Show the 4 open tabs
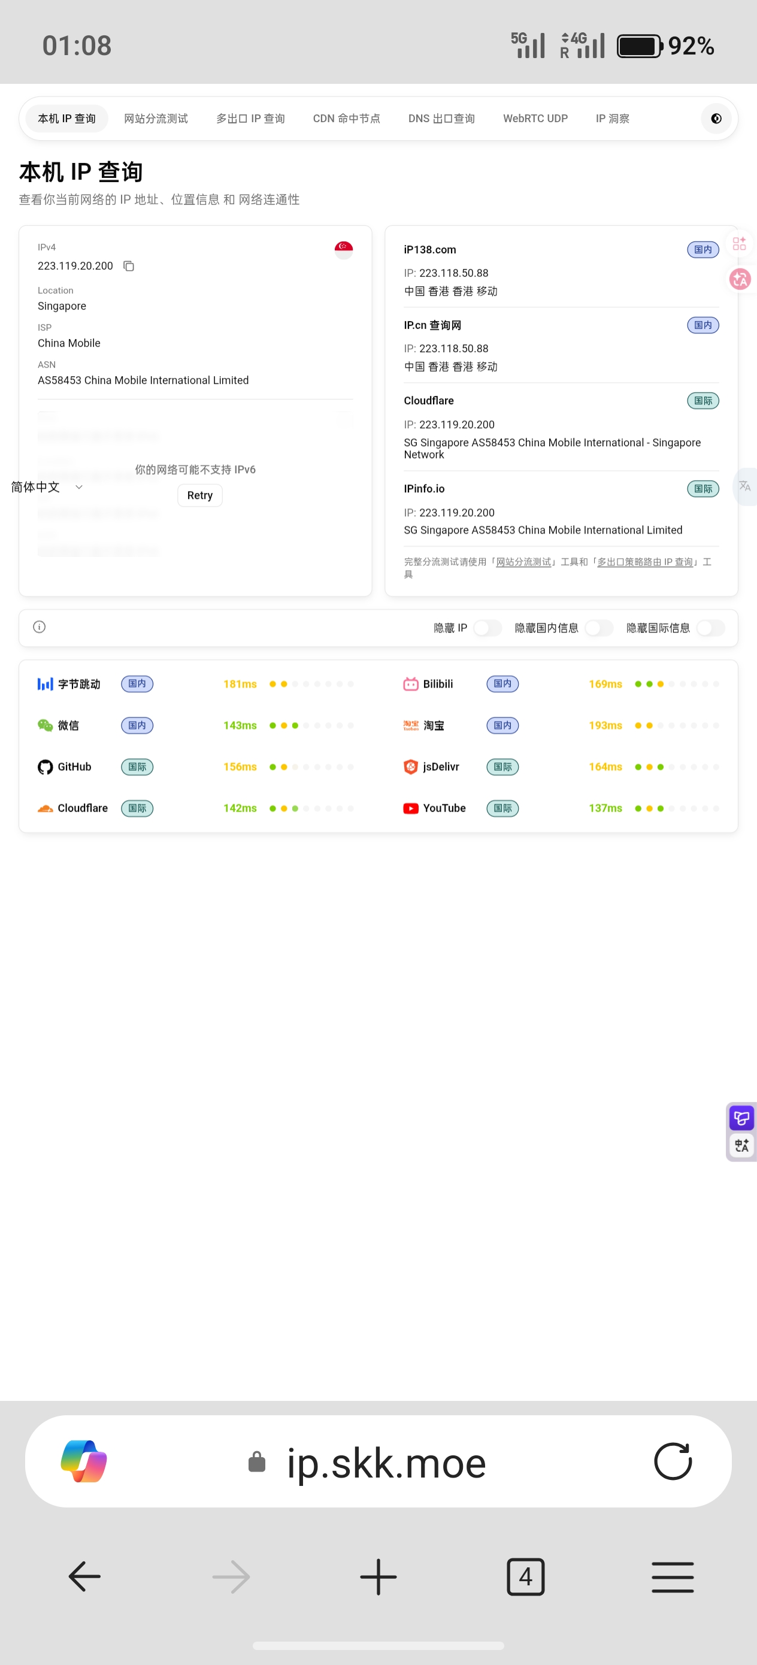 526,1576
